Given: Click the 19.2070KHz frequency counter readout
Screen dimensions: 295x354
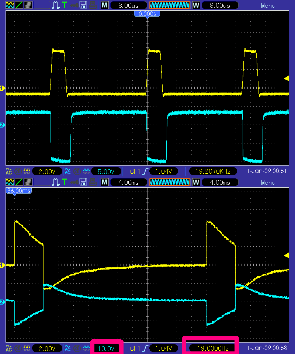Looking at the screenshot, I should pyautogui.click(x=213, y=171).
